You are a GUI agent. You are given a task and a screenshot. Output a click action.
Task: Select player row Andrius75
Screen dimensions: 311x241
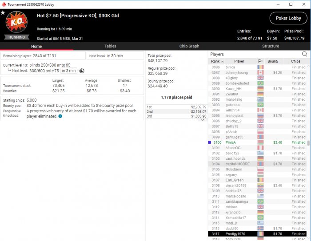tap(257, 191)
